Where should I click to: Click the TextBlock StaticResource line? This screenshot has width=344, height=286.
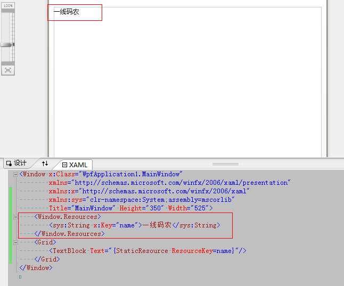coord(148,251)
